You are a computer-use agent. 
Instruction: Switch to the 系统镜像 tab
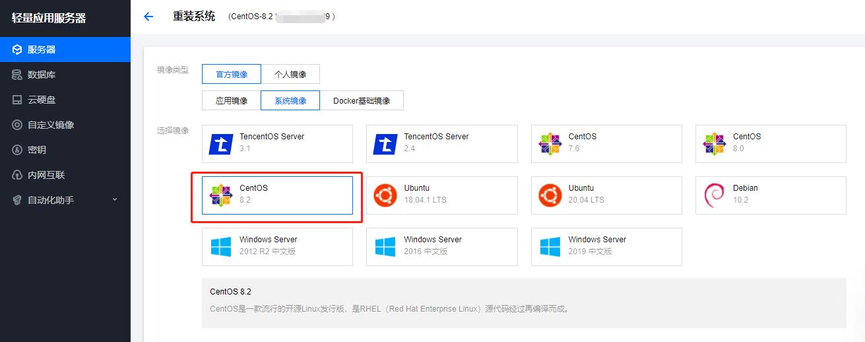(x=290, y=101)
